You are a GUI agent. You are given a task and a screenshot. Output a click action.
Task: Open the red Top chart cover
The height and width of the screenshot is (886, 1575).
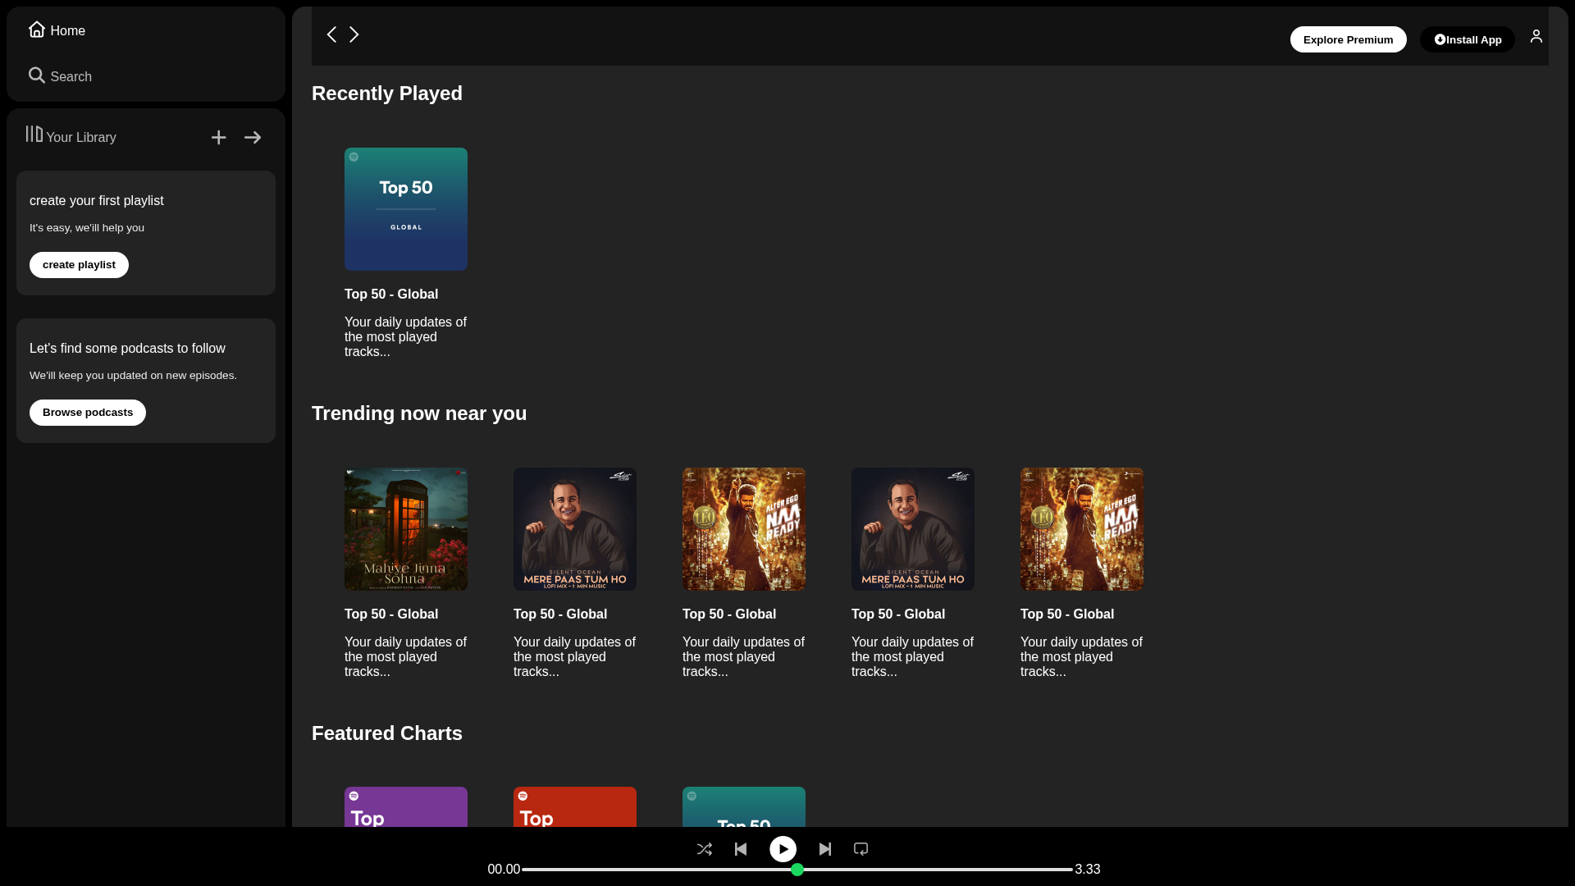tap(575, 807)
